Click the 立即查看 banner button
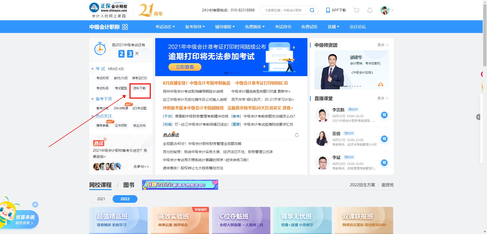Screen dimensions: 487x234 pos(185,67)
